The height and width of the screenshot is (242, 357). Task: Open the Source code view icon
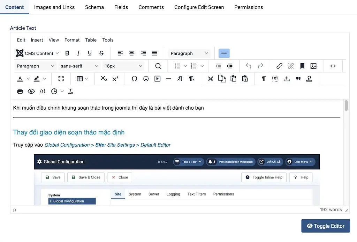pos(333,66)
